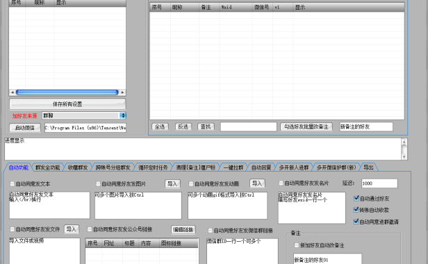
Task: Open the 导出 tab
Action: 368,167
